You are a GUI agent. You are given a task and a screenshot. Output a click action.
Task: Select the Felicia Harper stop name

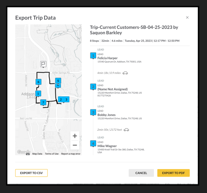[107, 58]
